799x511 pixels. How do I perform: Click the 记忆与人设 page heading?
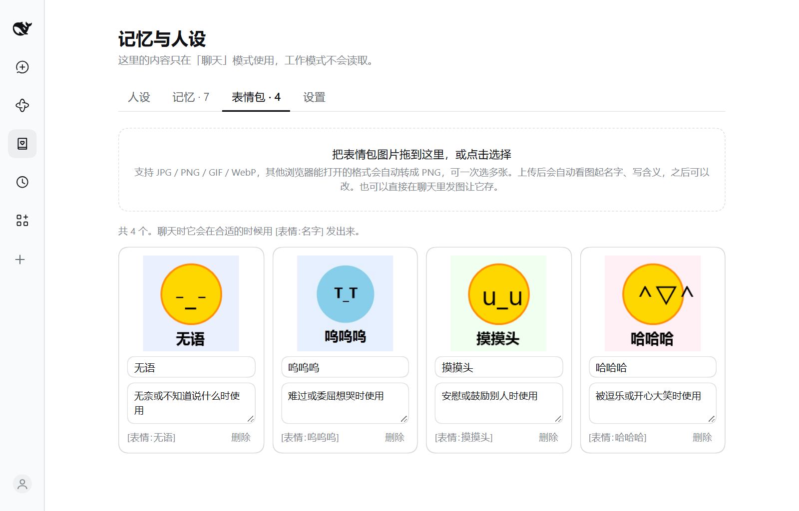pos(162,39)
